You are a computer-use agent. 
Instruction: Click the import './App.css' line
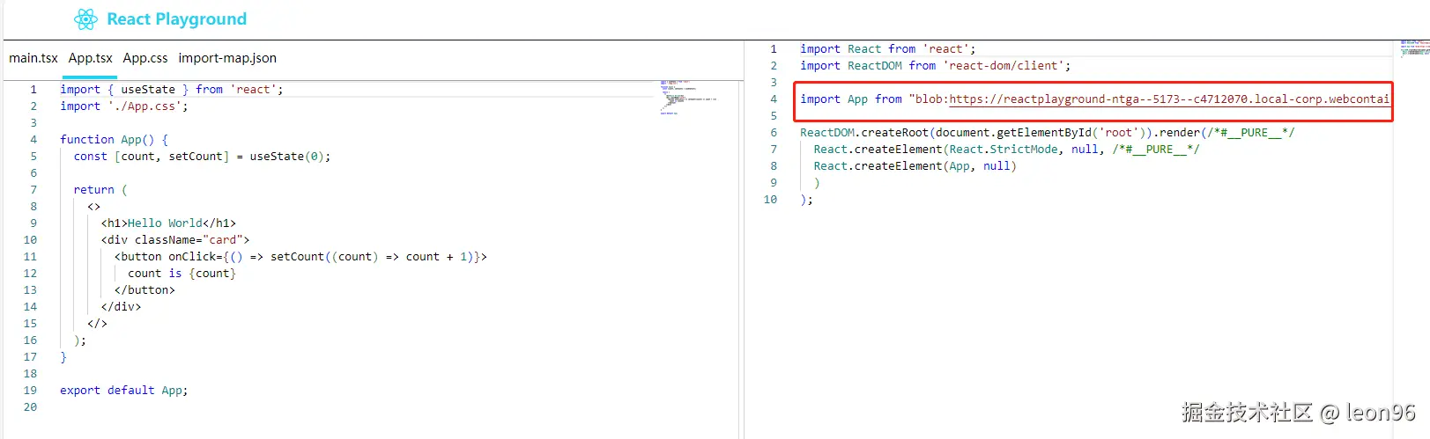(124, 106)
